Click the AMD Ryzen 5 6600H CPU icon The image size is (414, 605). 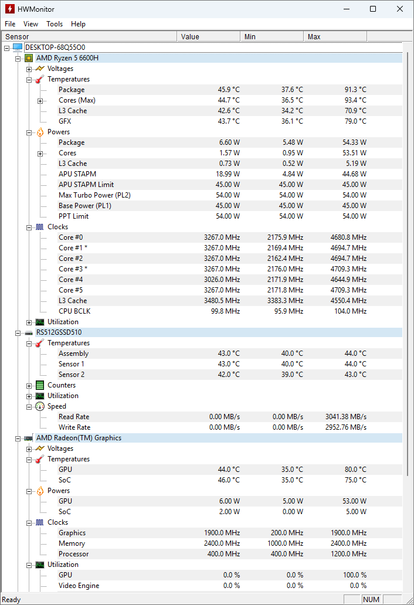[x=29, y=58]
